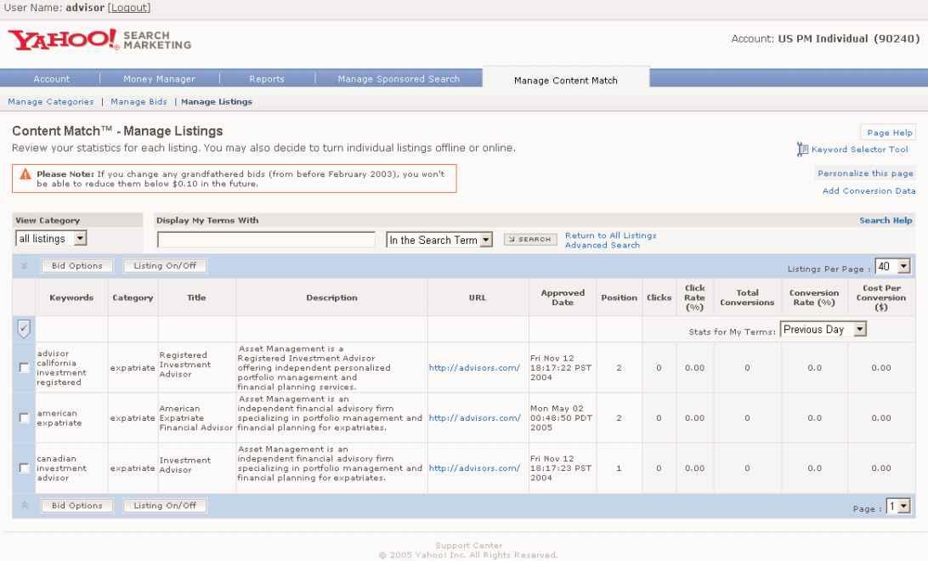This screenshot has height=561, width=928.
Task: Click the Keyword Selector Tool icon
Action: tap(800, 150)
